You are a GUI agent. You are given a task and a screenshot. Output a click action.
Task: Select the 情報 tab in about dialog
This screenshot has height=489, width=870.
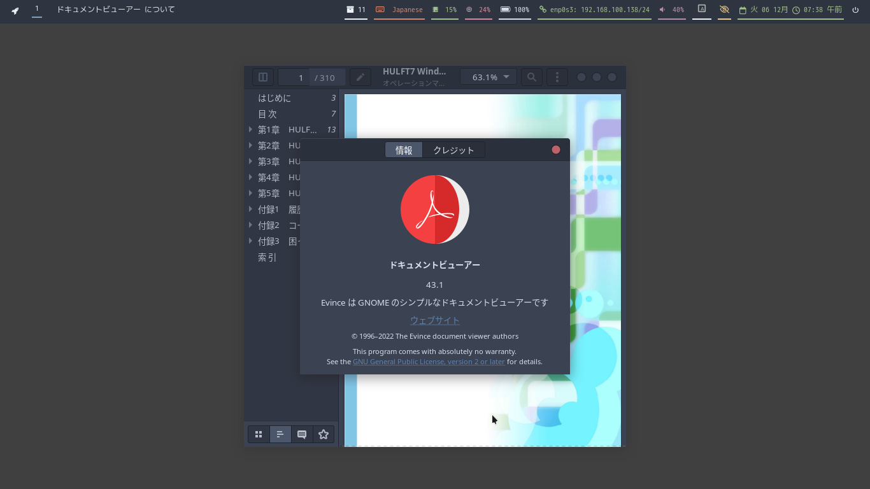click(x=404, y=150)
